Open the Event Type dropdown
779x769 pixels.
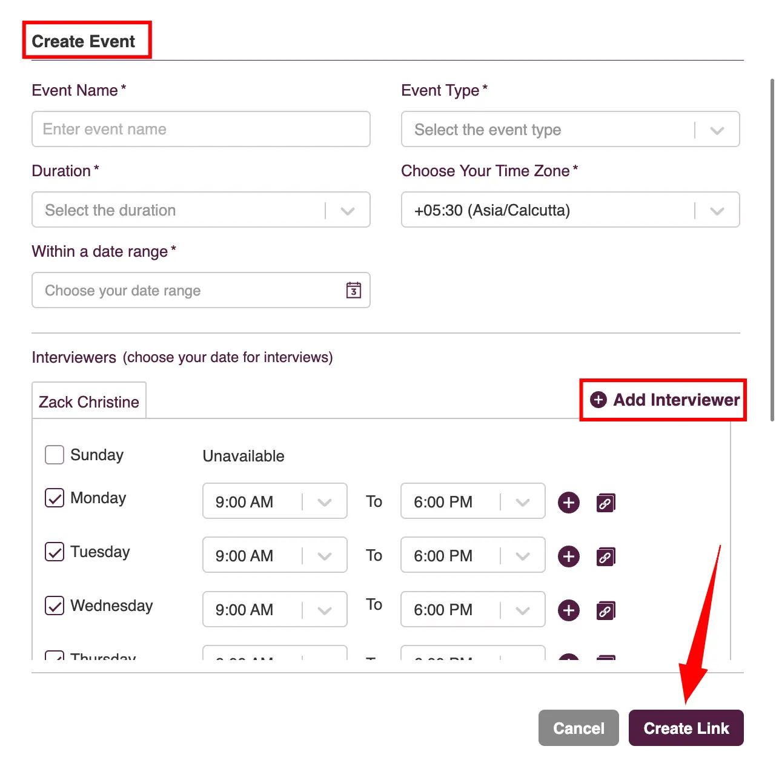pos(571,129)
